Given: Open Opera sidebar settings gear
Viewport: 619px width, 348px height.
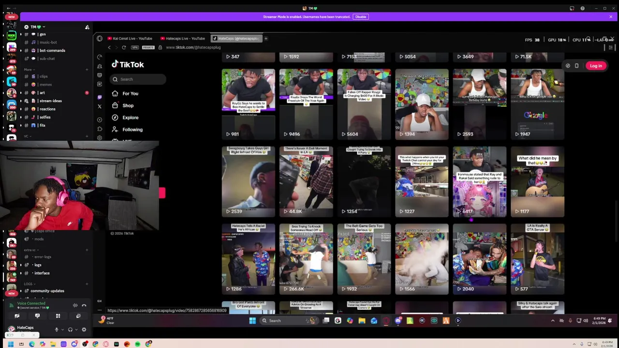Looking at the screenshot, I should coord(100,138).
